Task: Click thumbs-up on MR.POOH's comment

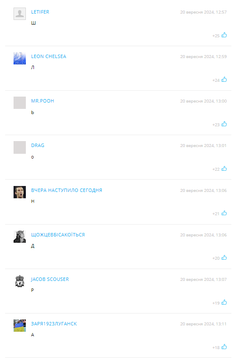Action: click(x=224, y=124)
